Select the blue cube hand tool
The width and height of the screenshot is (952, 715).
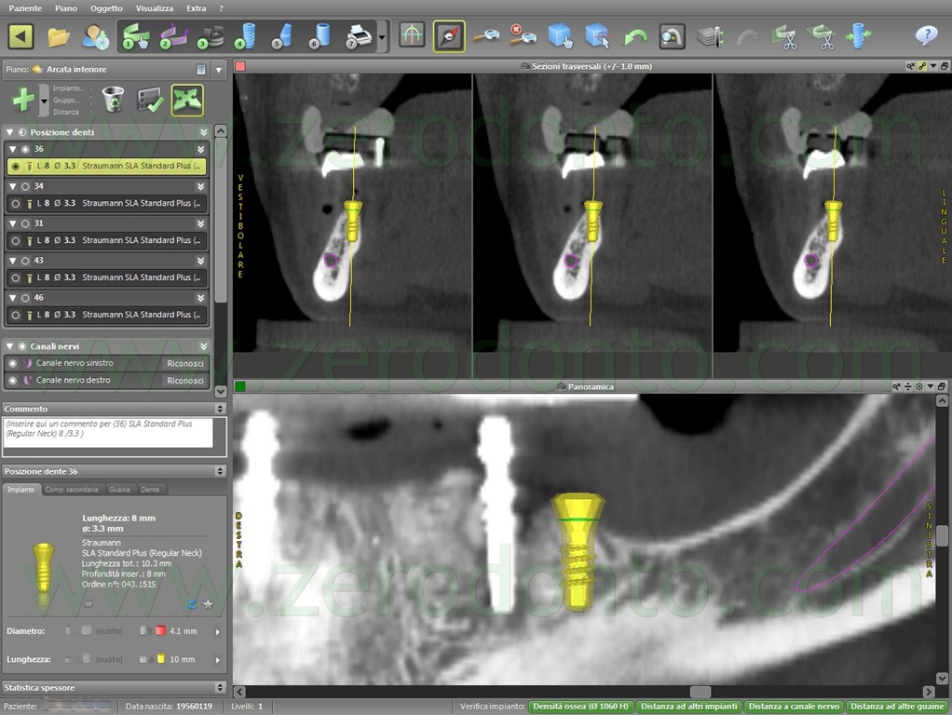pyautogui.click(x=561, y=35)
